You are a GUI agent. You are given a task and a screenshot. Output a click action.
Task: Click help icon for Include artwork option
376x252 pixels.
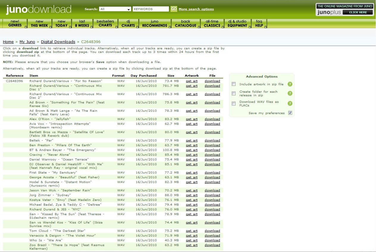[290, 84]
